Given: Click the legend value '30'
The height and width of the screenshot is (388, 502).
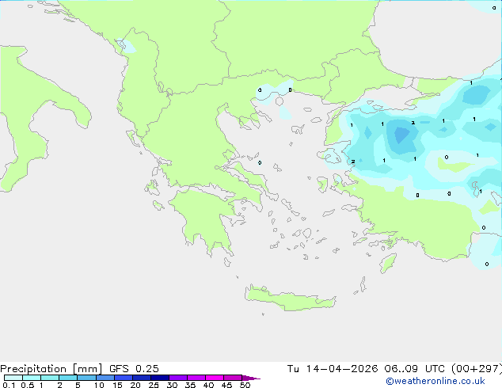Looking at the screenshot, I should point(172,385).
